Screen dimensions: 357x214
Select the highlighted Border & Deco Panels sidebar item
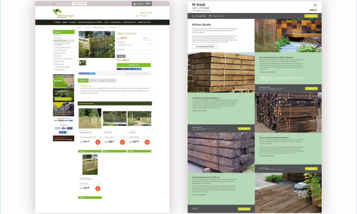click(64, 41)
